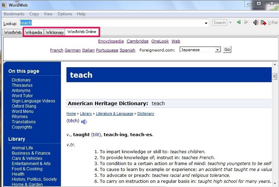Click into the Lookup text field
This screenshot has width=279, height=187.
click(114, 23)
